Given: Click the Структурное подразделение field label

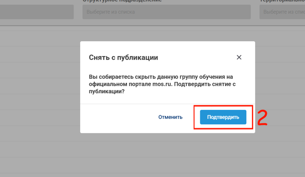Looking at the screenshot, I should click(122, 1).
